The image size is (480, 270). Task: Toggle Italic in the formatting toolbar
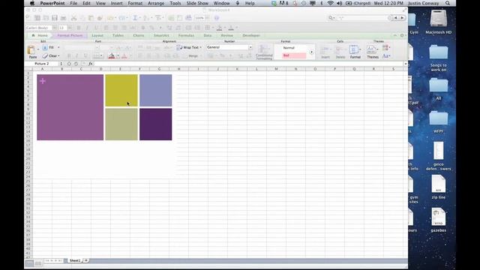[x=87, y=28]
